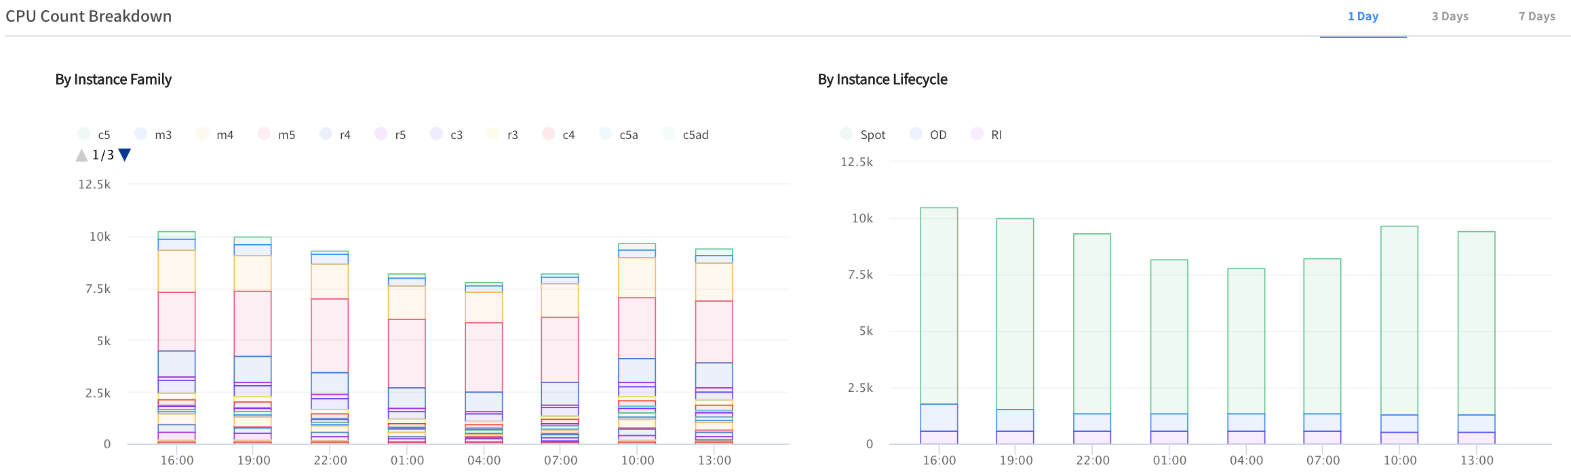Click the previous legend page arrow

coord(81,155)
